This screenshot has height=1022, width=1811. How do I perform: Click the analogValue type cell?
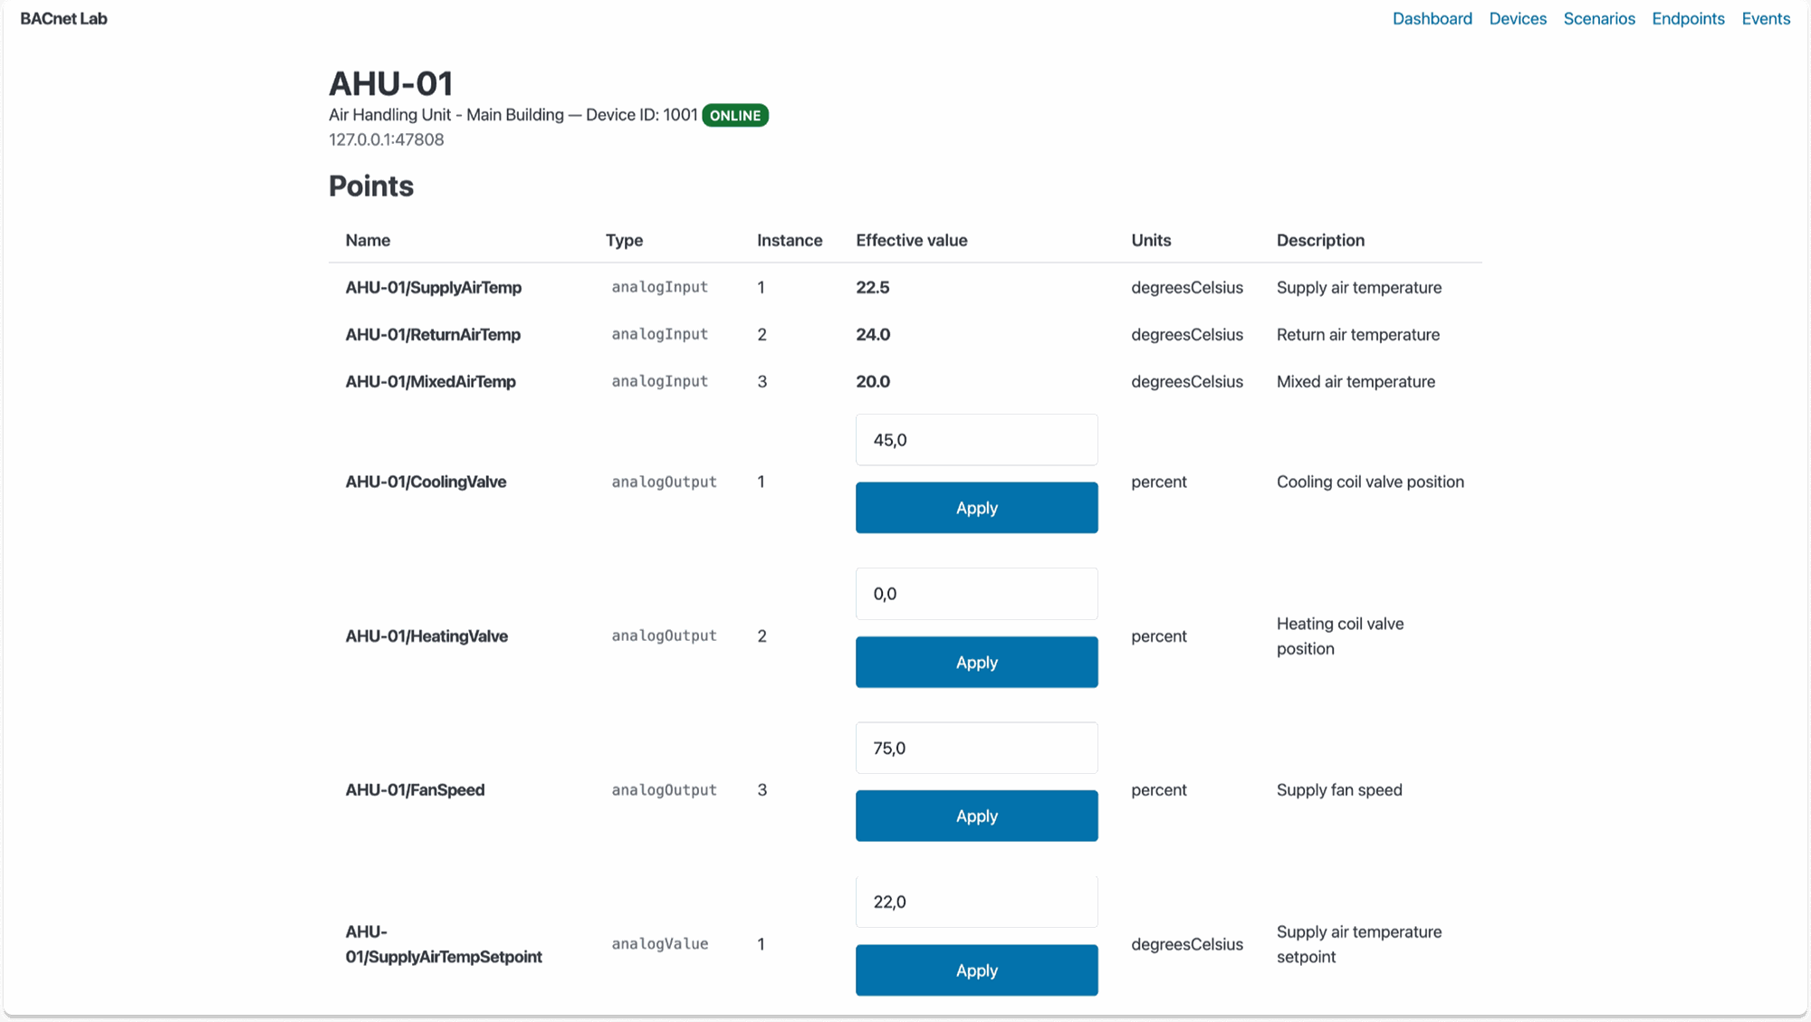659,944
